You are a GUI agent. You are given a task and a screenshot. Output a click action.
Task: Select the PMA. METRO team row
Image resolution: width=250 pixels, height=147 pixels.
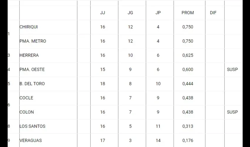point(33,41)
